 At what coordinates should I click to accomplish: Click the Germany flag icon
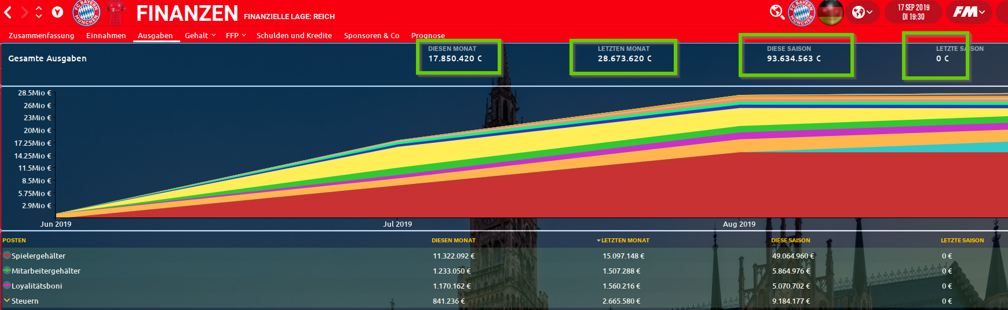(830, 12)
